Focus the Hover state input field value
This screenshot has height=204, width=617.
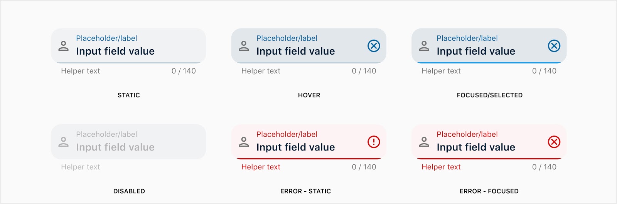296,51
